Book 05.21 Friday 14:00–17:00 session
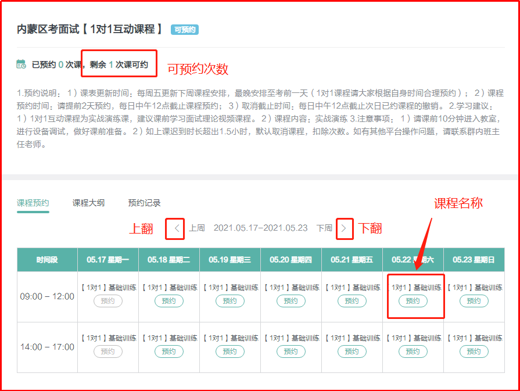This screenshot has width=520, height=391. pos(352,351)
